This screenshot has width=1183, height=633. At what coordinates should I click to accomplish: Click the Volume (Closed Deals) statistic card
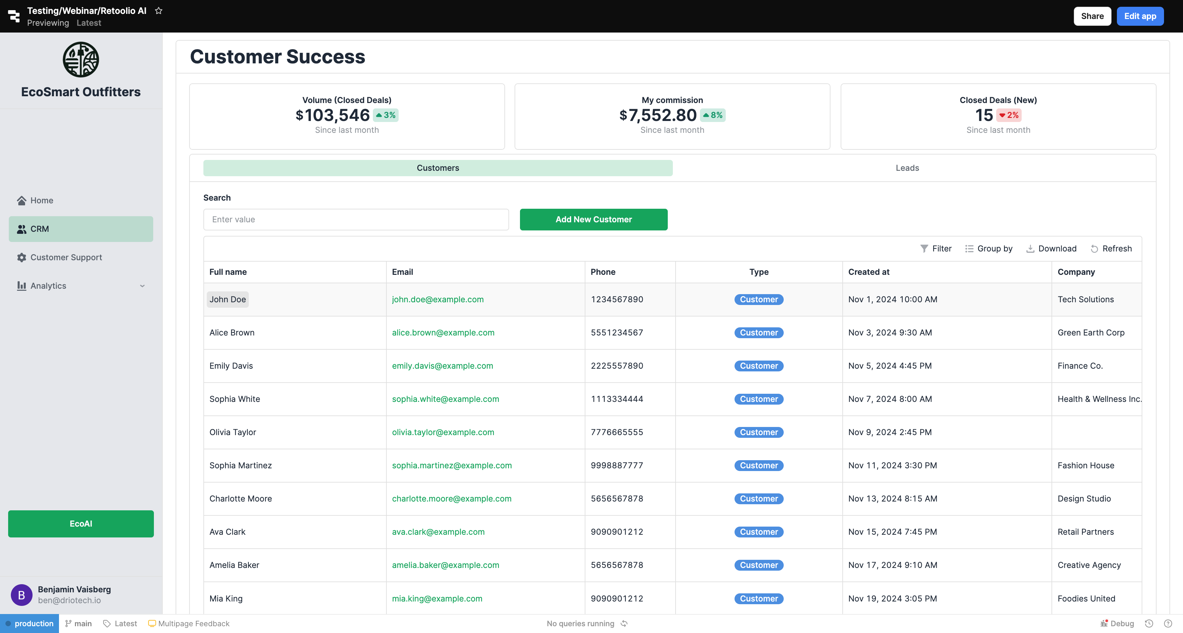(347, 116)
